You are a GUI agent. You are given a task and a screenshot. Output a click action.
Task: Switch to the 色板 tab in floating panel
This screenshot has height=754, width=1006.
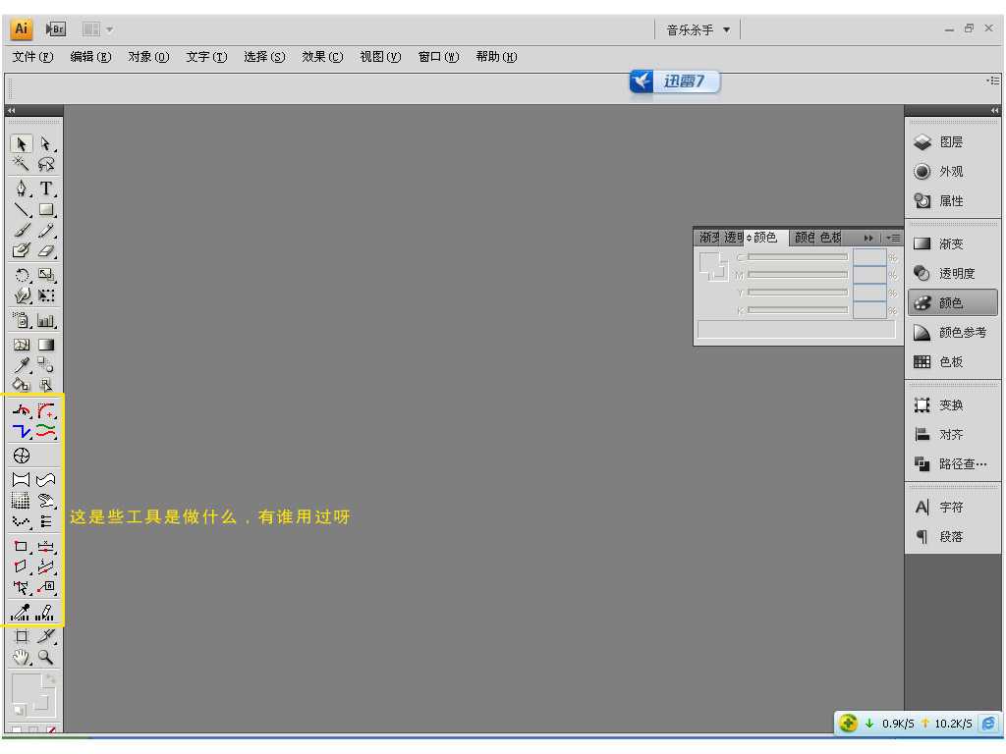830,238
